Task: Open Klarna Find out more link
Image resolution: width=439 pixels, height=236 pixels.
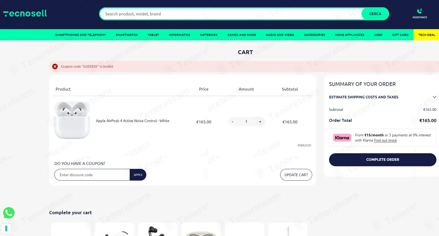Action: [x=385, y=141]
